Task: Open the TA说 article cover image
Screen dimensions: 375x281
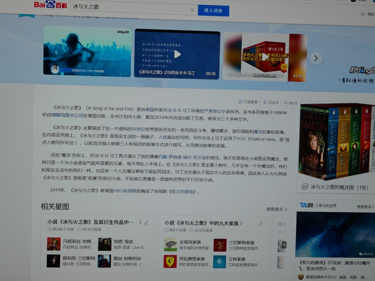Action: pos(336,234)
